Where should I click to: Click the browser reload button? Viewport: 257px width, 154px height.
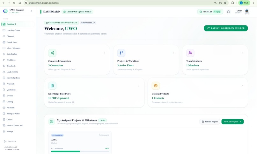[x=14, y=3]
